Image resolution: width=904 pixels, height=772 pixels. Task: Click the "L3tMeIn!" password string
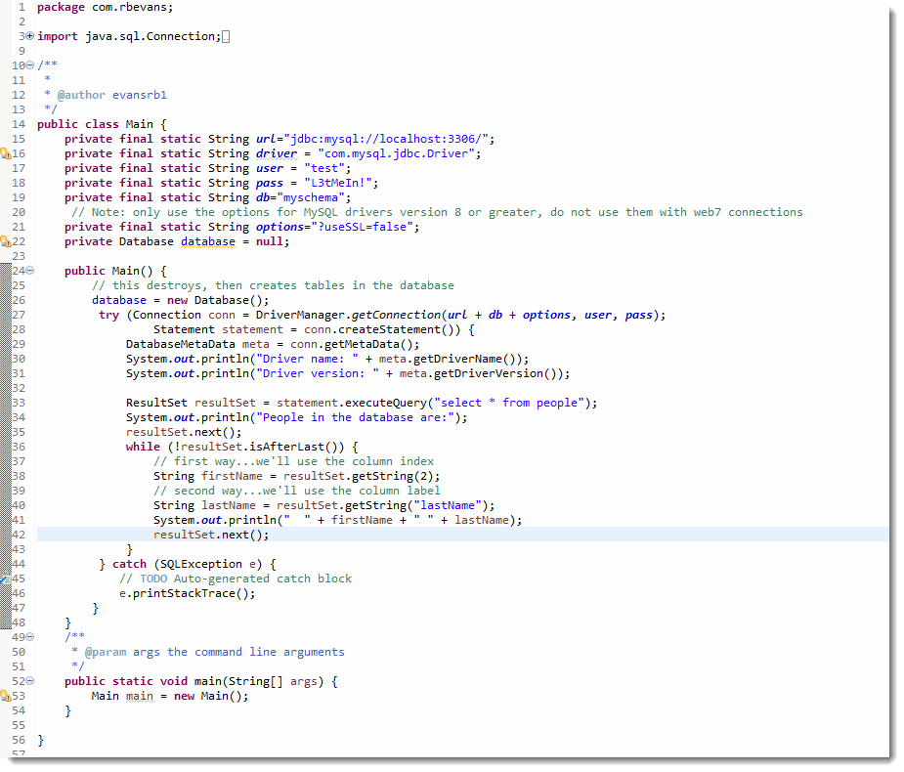tap(338, 183)
